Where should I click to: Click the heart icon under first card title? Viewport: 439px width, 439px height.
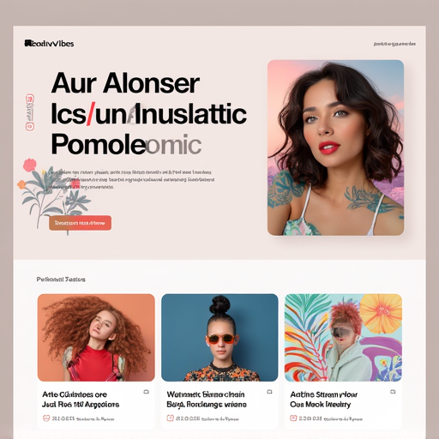[46, 418]
